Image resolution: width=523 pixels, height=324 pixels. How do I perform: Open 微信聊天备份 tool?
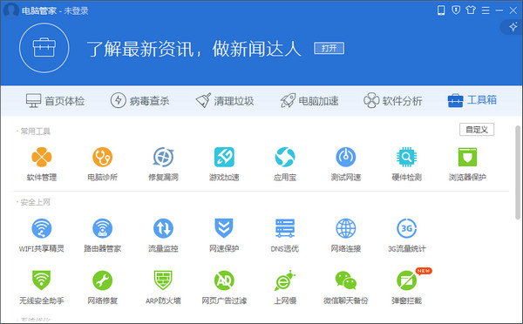coord(345,287)
